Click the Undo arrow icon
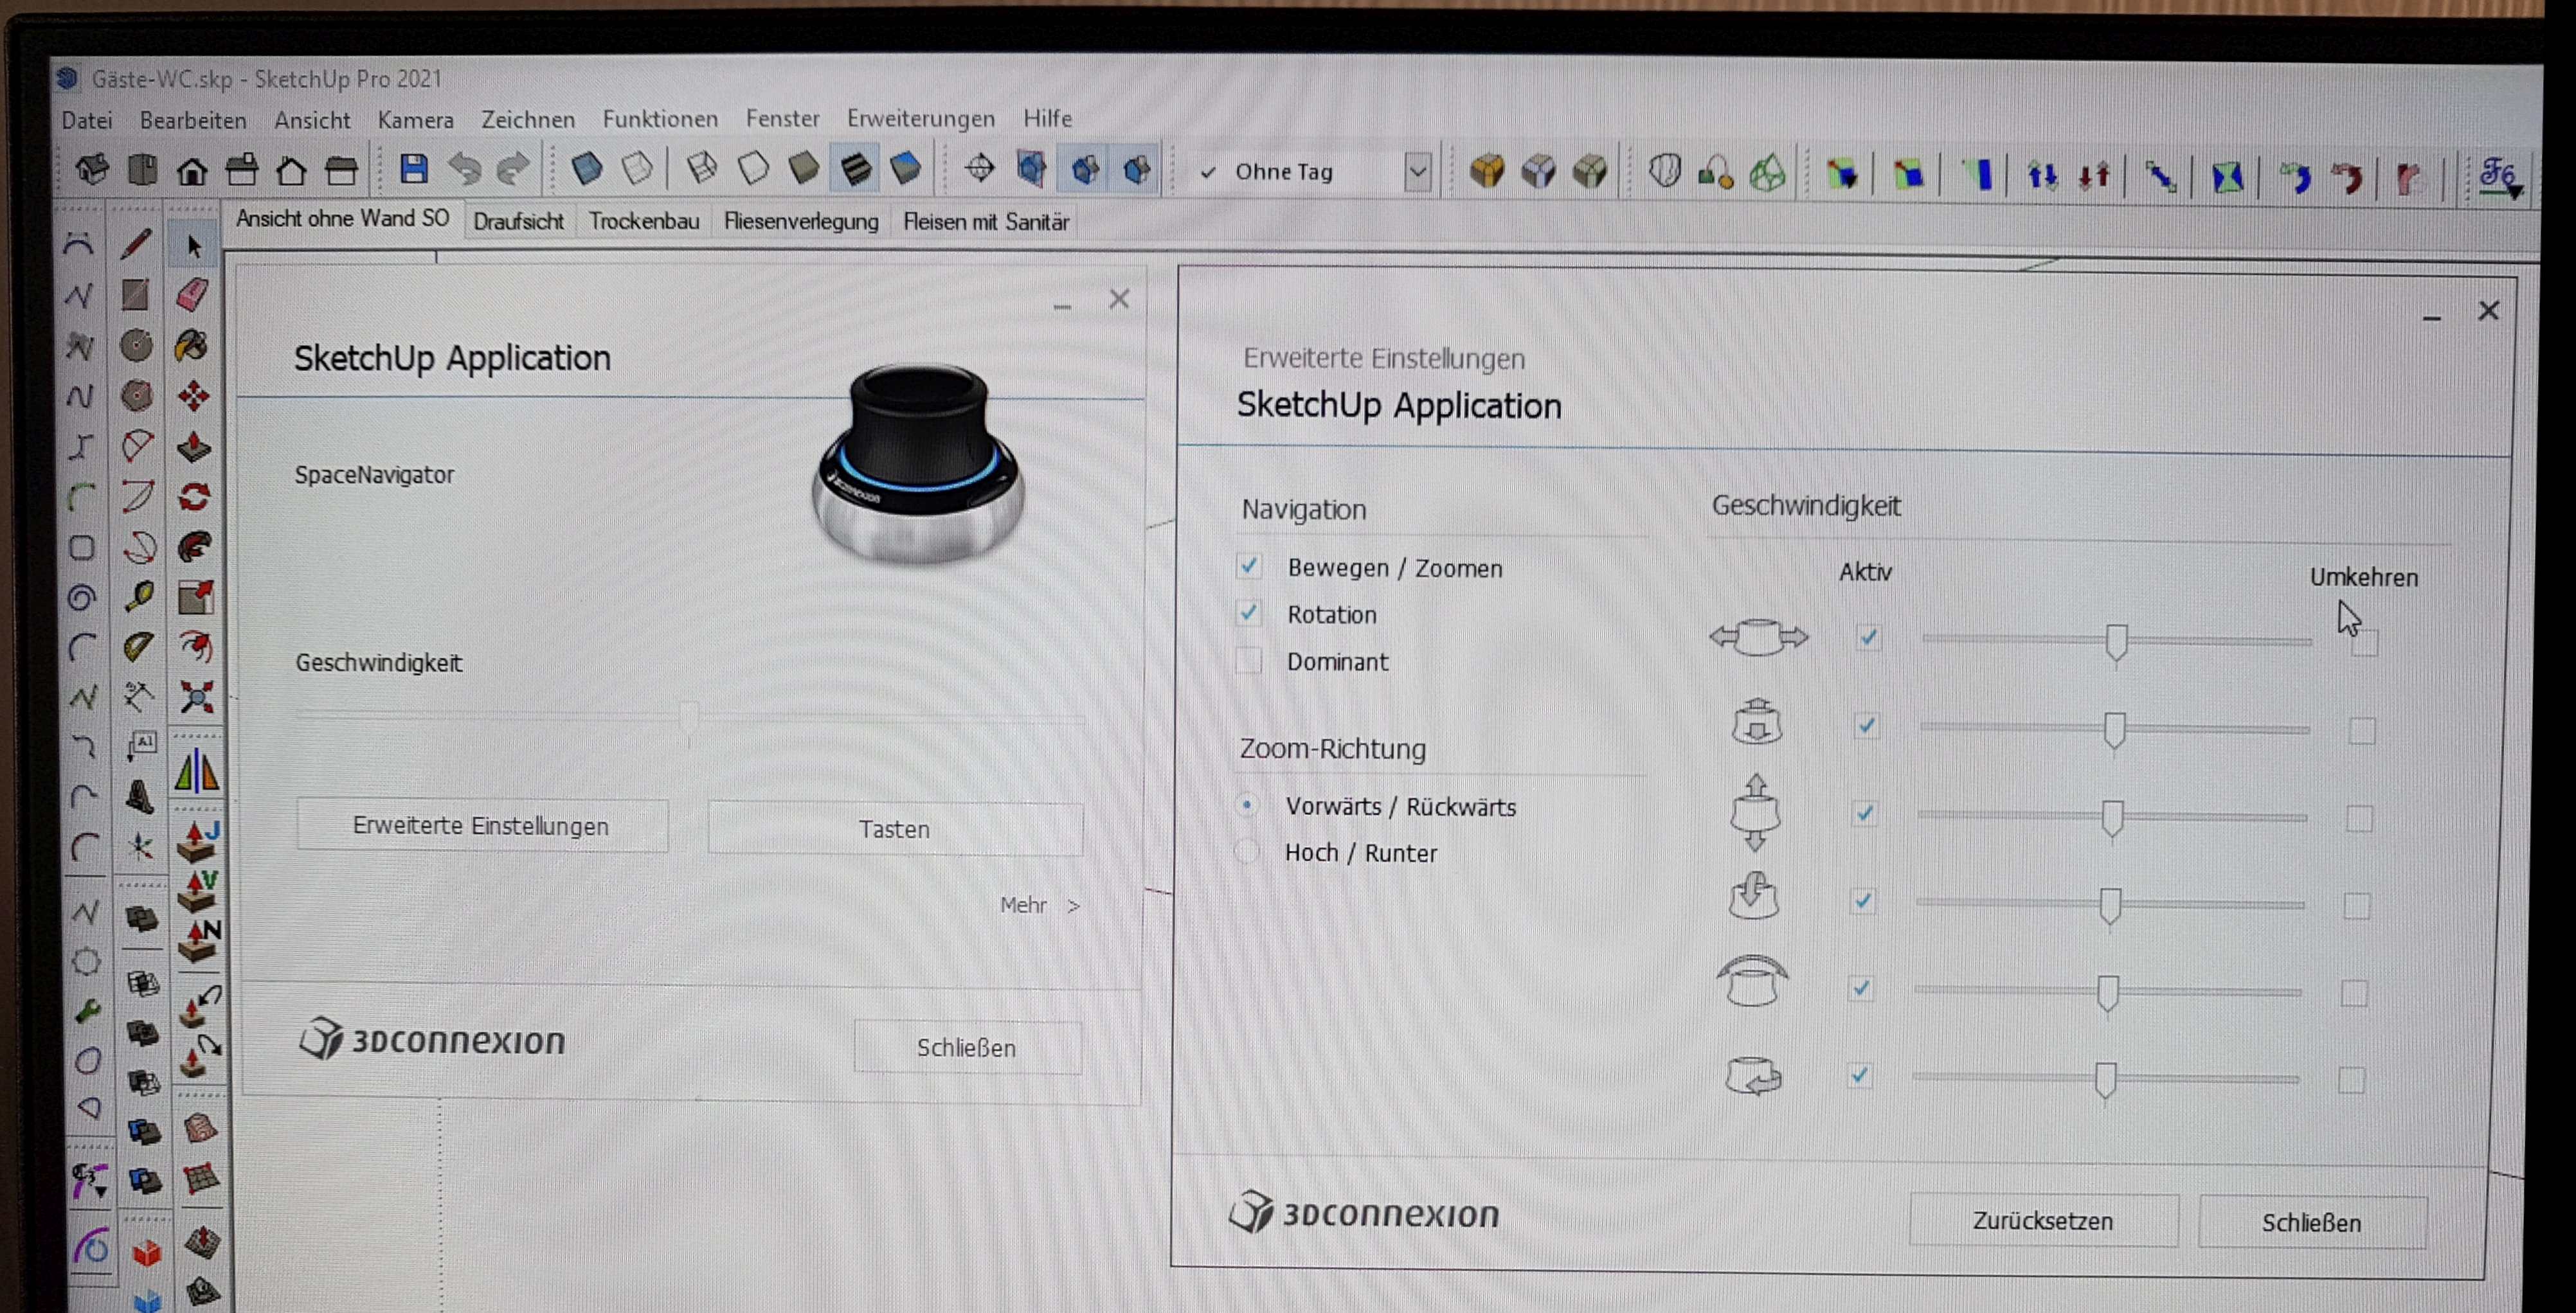Screen dimensions: 2576x1313 (x=464, y=169)
